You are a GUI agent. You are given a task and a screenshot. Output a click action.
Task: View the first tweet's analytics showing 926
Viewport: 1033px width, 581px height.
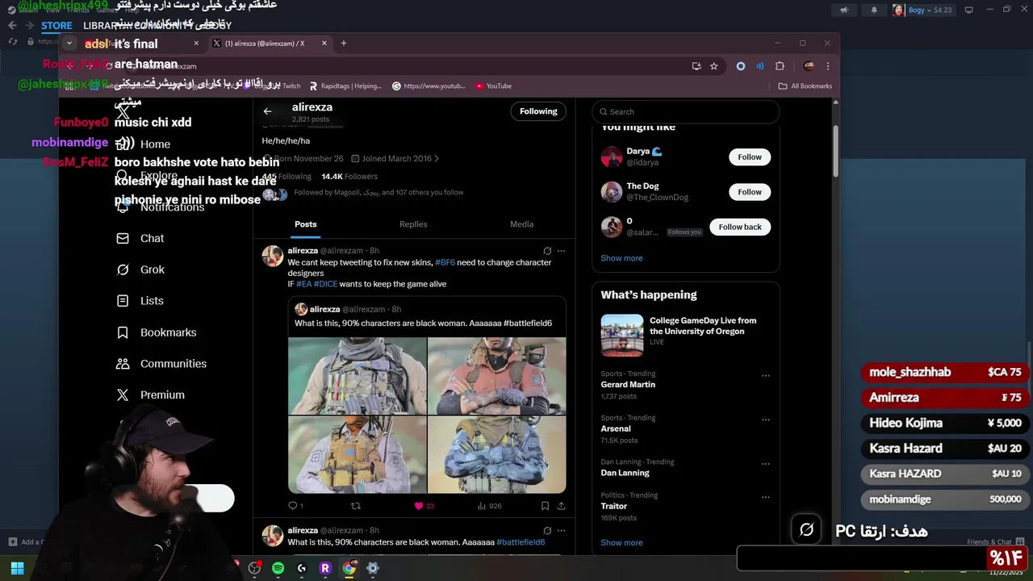click(x=489, y=506)
